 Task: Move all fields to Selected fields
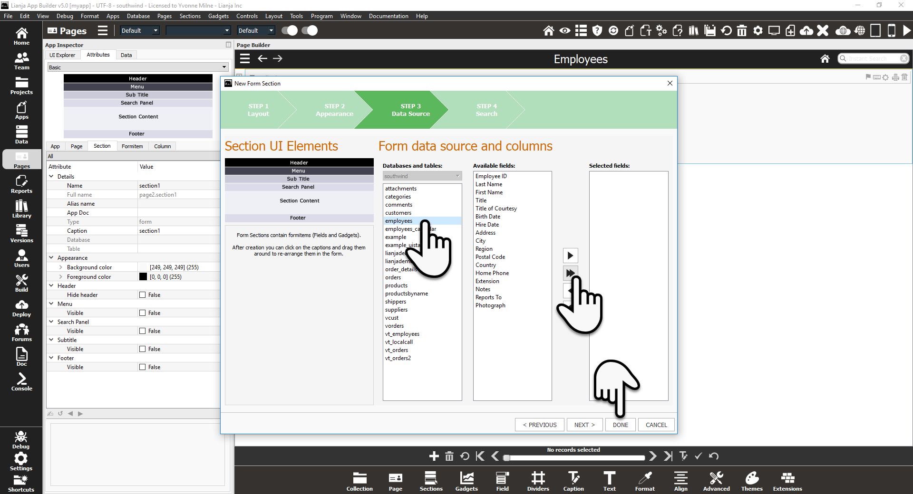tap(570, 273)
